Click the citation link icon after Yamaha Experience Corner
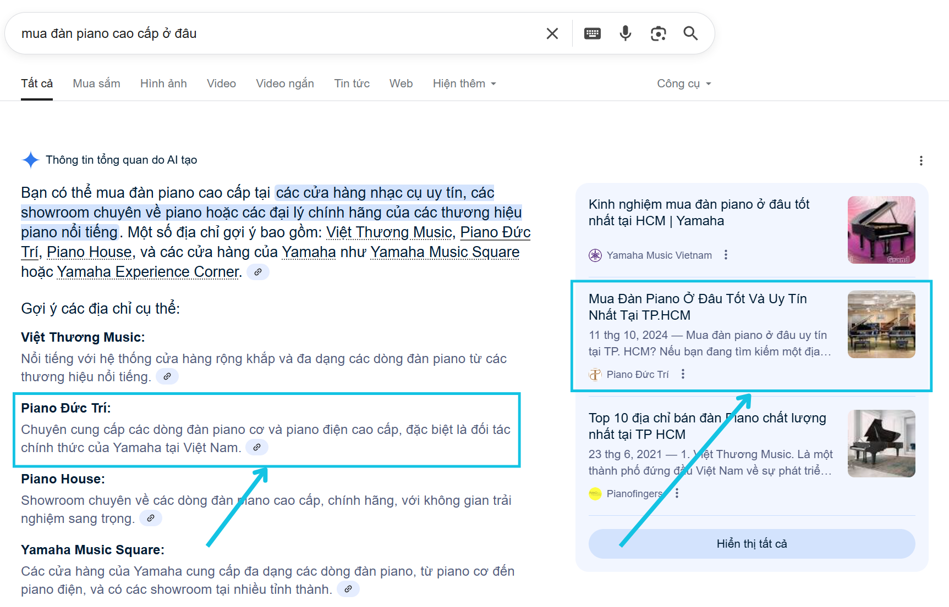 point(258,272)
